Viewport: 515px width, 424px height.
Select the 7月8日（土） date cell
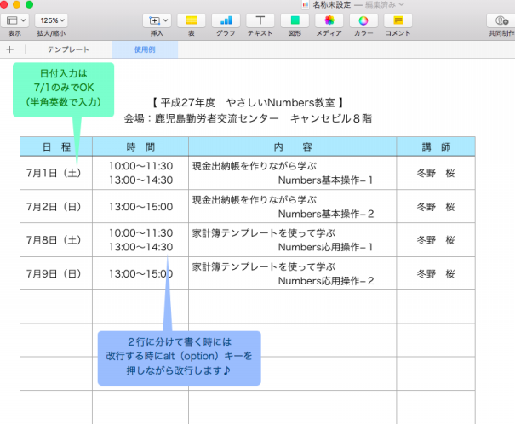(x=56, y=240)
